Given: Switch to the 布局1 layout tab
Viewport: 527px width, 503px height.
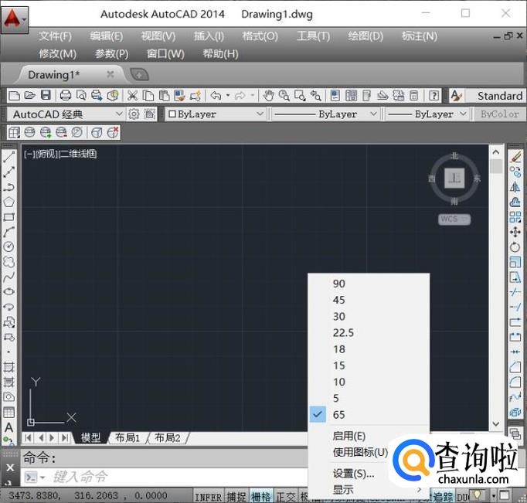Looking at the screenshot, I should pyautogui.click(x=127, y=438).
